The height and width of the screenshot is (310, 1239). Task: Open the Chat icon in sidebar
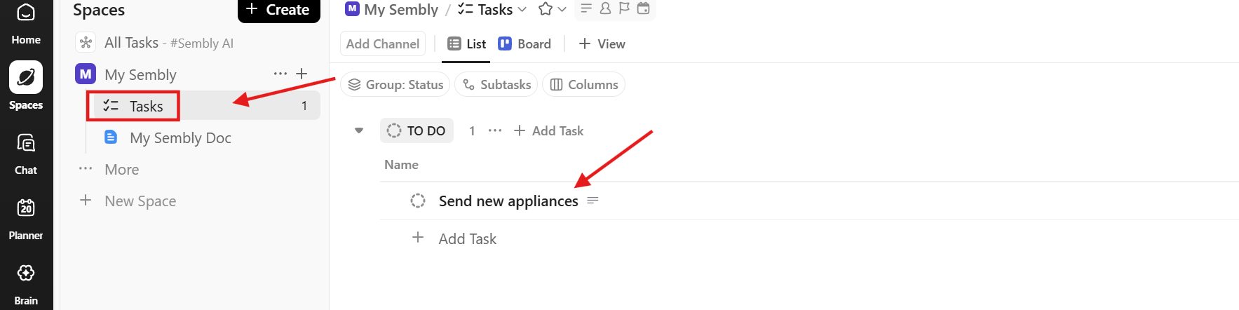26,144
